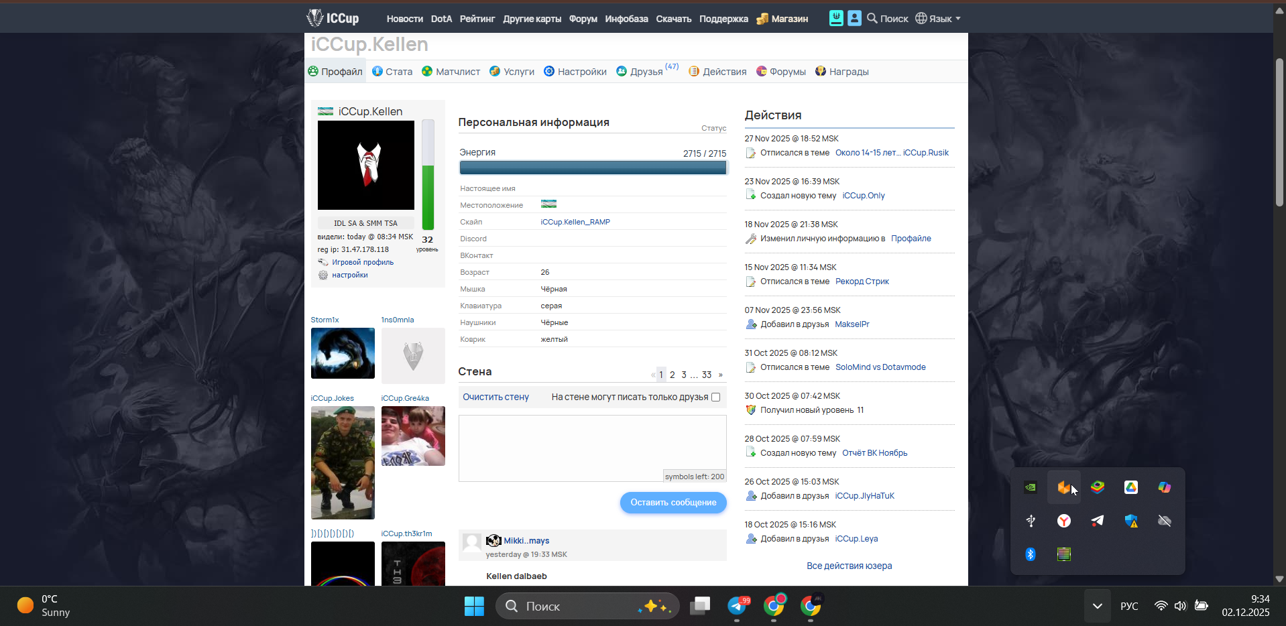Click the battery icon in the taskbar
Viewport: 1286px width, 626px height.
pyautogui.click(x=1202, y=606)
